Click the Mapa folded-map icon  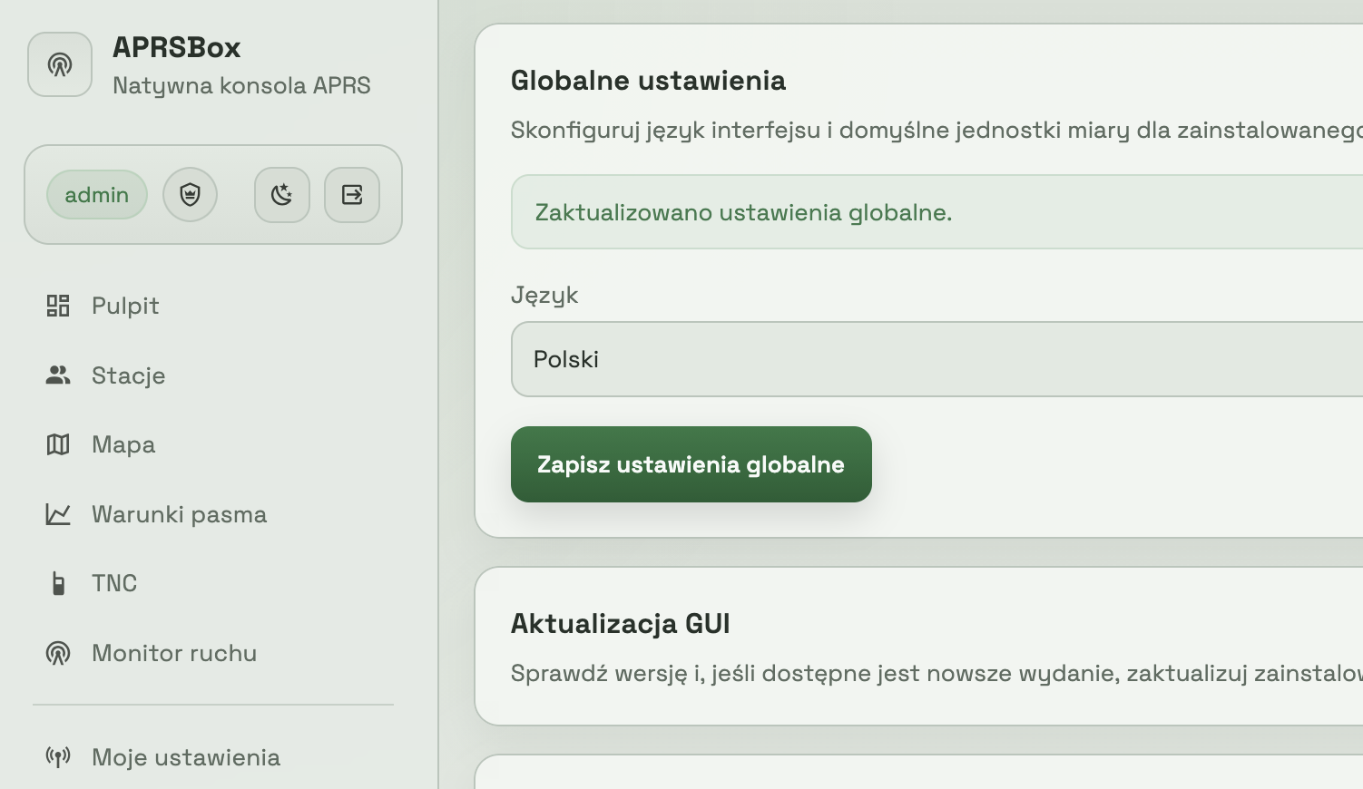[x=58, y=444]
